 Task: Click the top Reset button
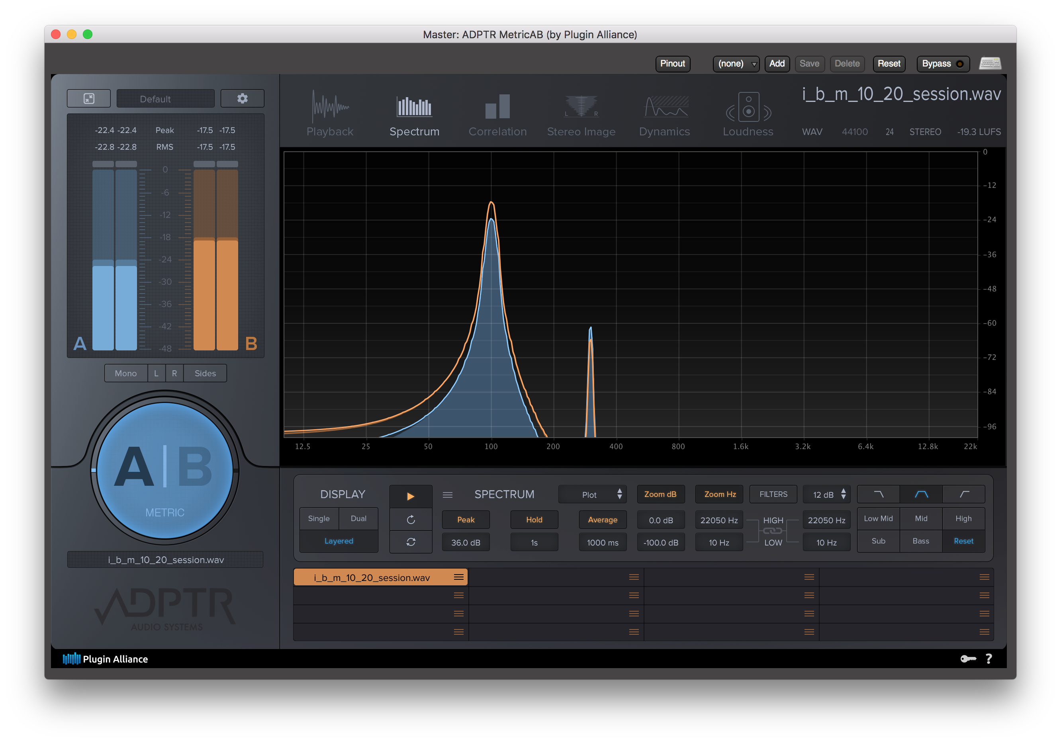pyautogui.click(x=889, y=63)
